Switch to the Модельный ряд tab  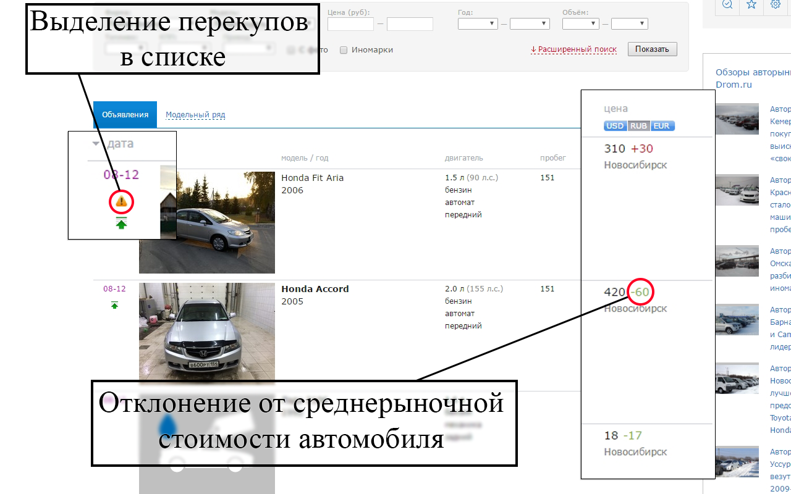(195, 115)
